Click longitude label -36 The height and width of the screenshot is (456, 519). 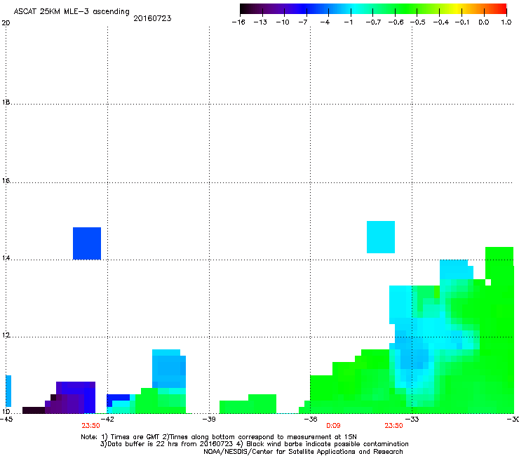311,420
